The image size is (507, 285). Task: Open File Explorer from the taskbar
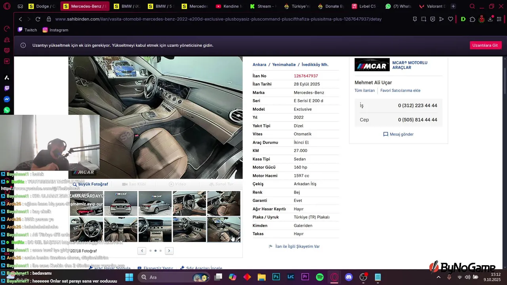(261, 277)
